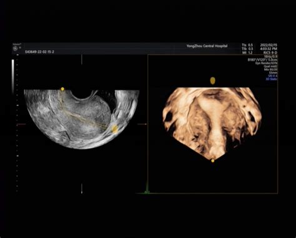The width and height of the screenshot is (296, 238).
Task: Select the patient ID E43649-22-02-15-2
Action: click(39, 52)
